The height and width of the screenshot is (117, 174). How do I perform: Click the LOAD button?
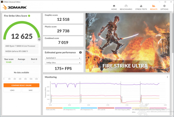click(x=12, y=90)
